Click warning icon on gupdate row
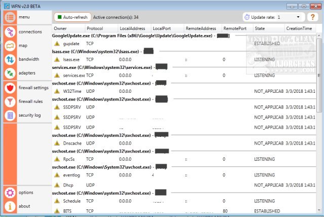Viewport: 324px width, 217px height. tap(57, 44)
